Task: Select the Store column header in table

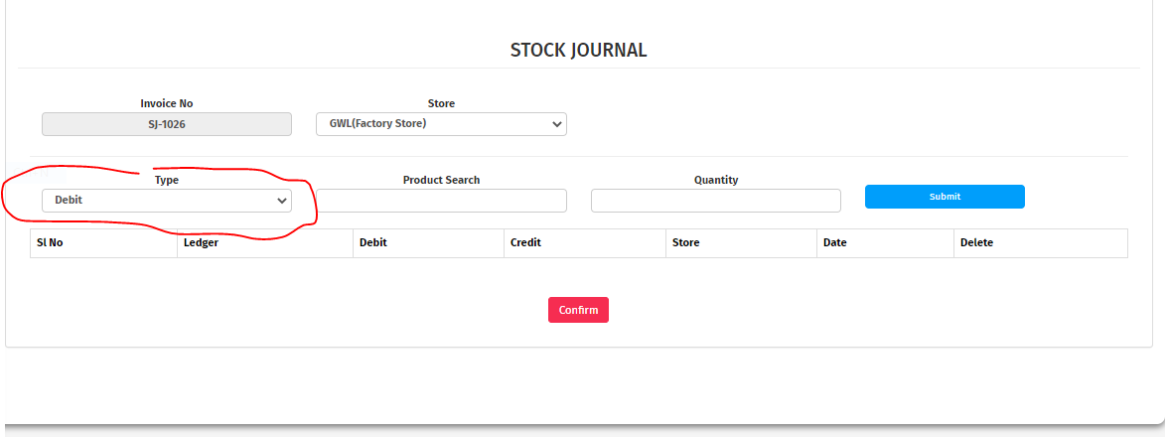Action: pos(685,242)
